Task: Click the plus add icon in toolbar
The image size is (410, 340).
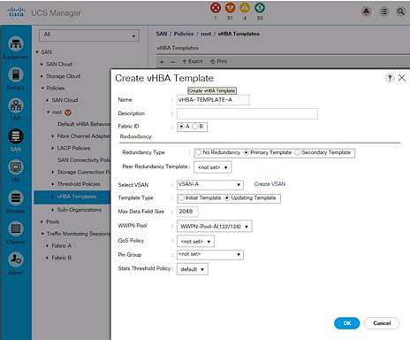Action: [x=162, y=62]
